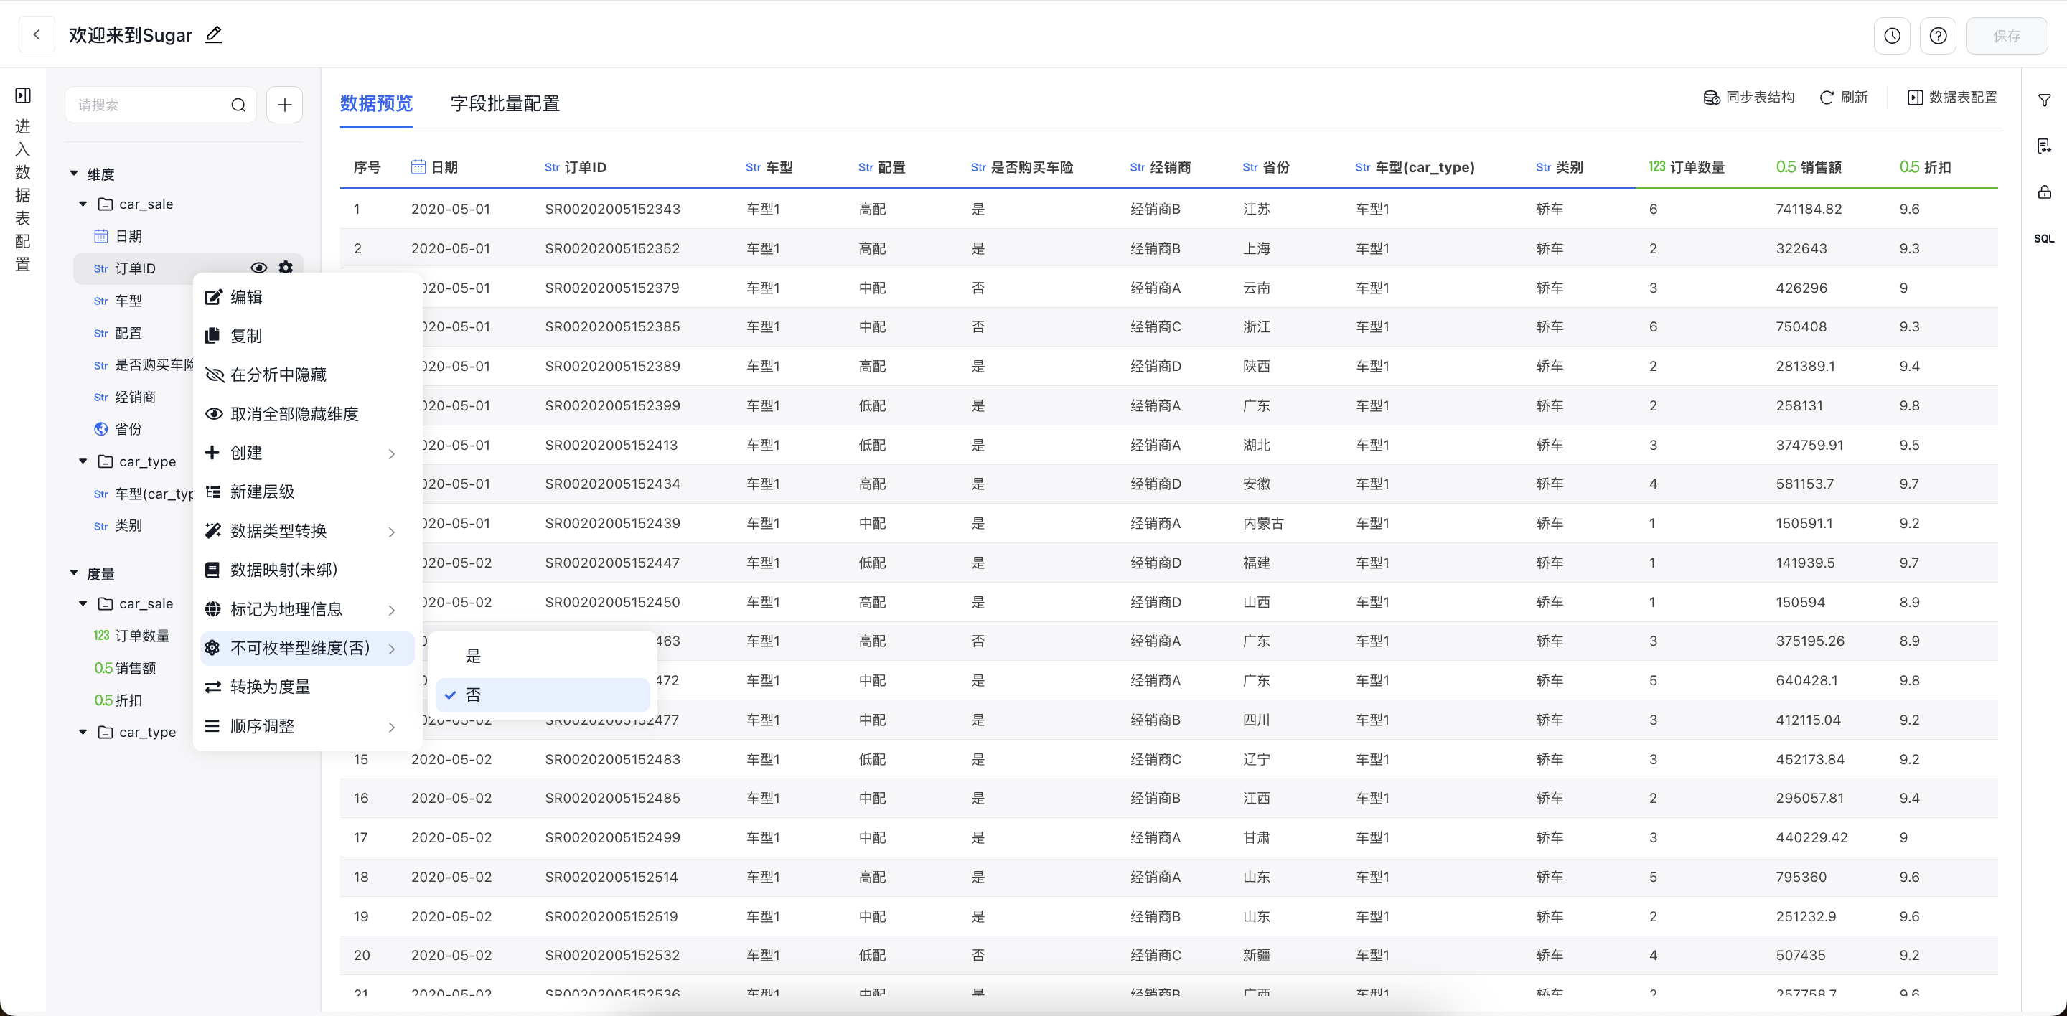Open the history clock icon
Screen dimensions: 2067x1016
(1892, 35)
